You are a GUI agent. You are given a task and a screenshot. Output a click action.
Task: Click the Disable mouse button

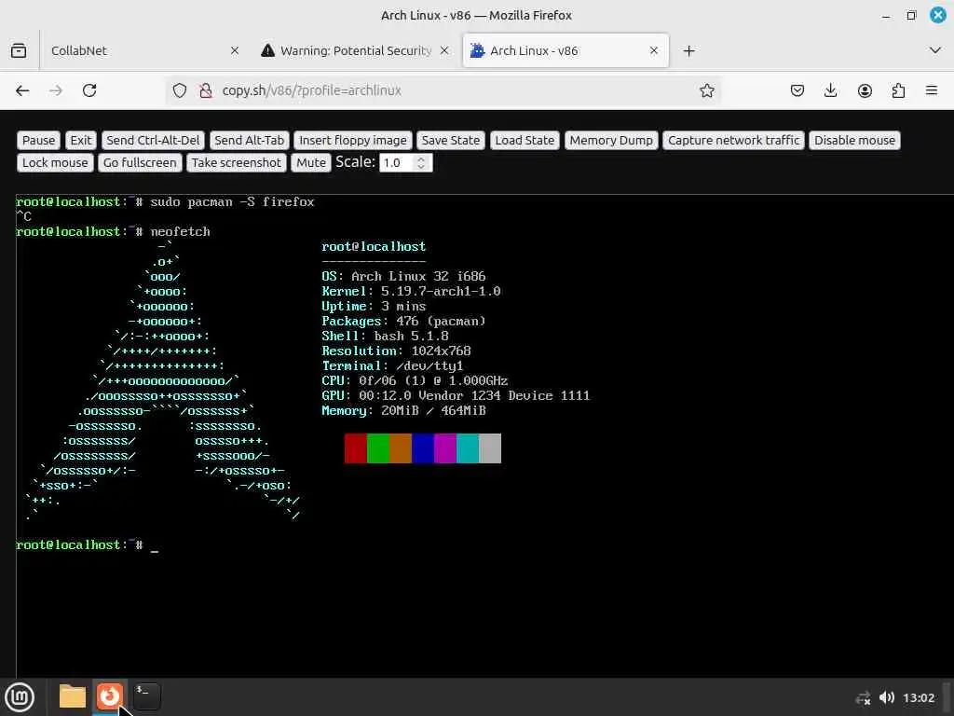click(x=854, y=141)
